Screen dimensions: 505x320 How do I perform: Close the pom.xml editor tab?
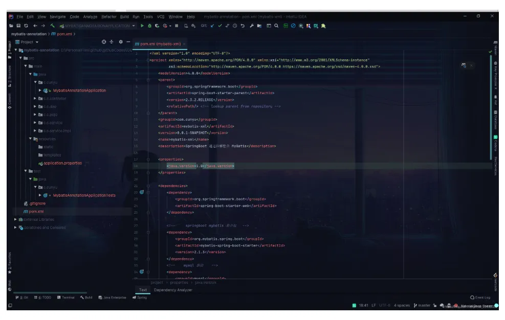[184, 44]
